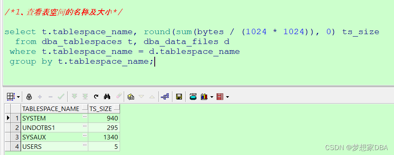
Task: Click the post changes checkmark icon
Action: click(x=61, y=97)
